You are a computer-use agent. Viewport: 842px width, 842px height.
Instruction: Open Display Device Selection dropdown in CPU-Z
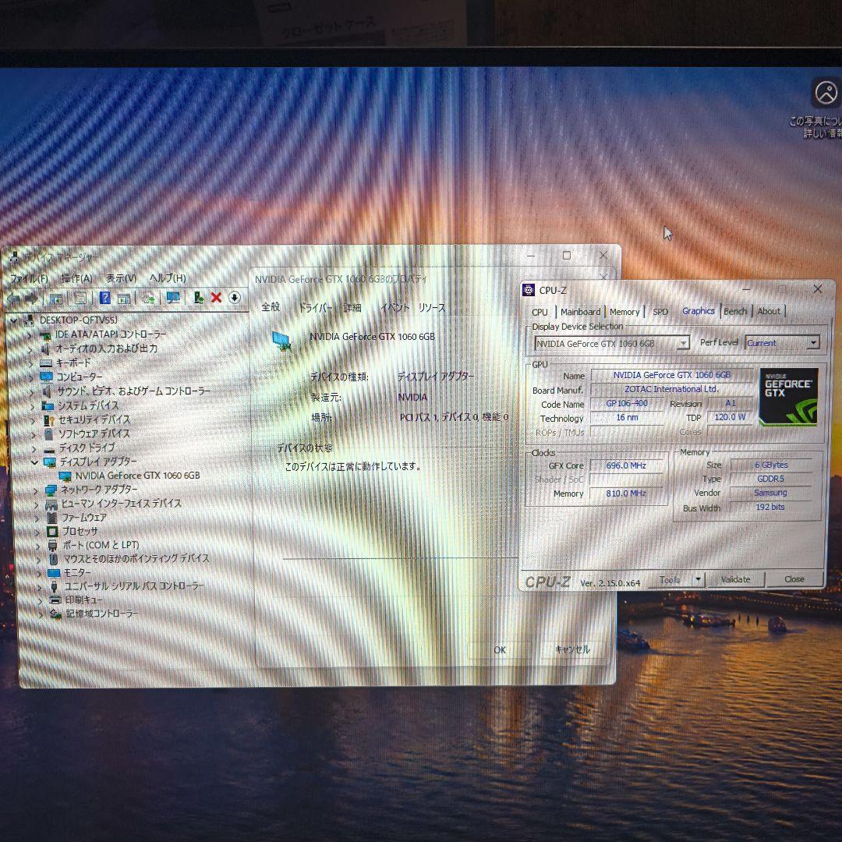coord(684,342)
